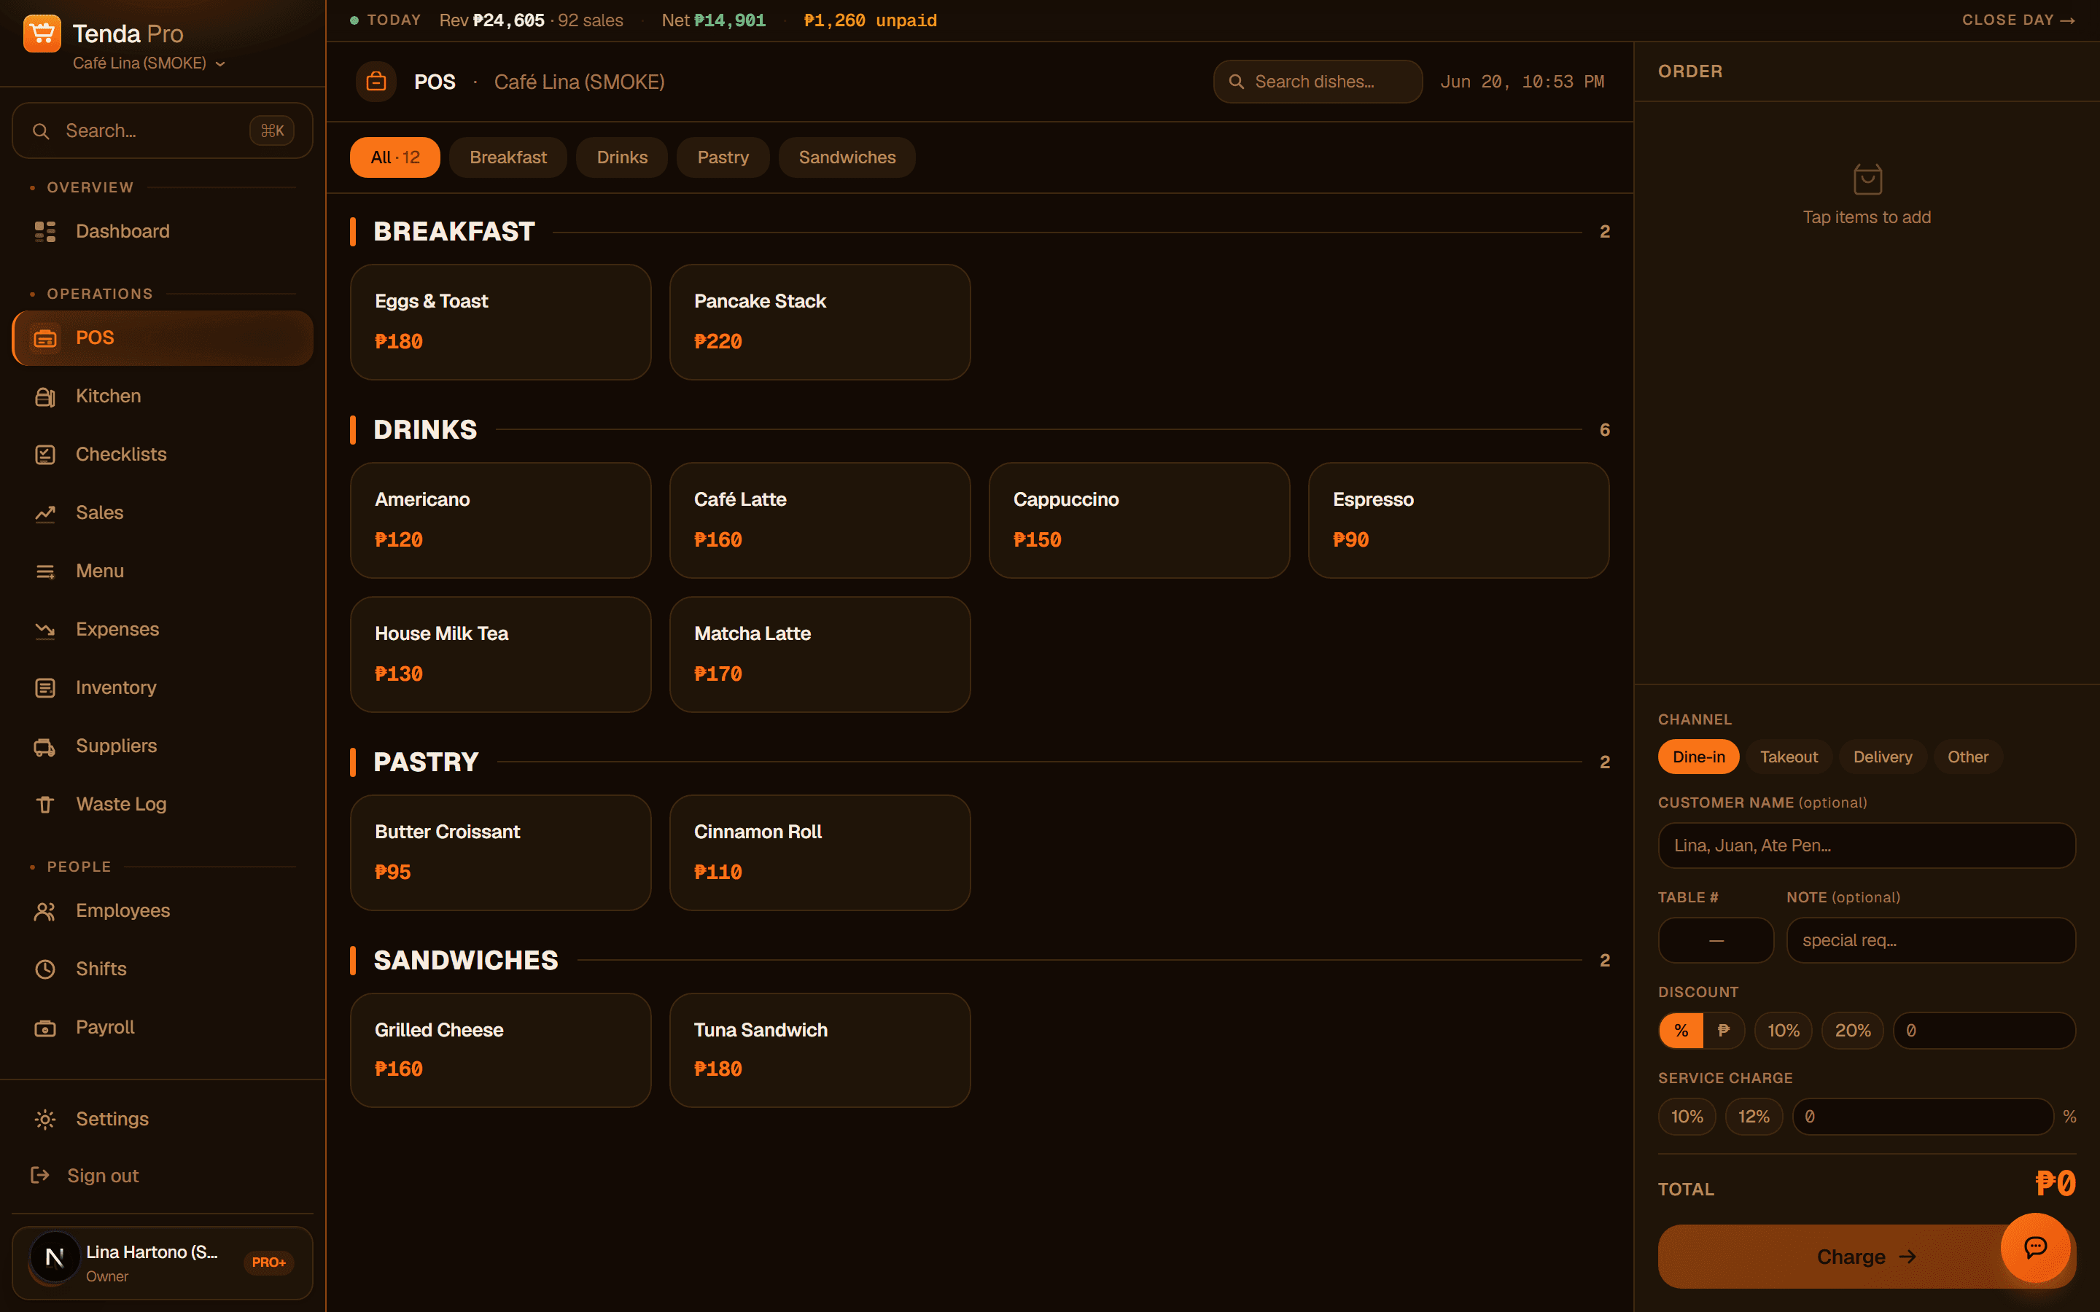
Task: View Expenses
Action: 163,629
